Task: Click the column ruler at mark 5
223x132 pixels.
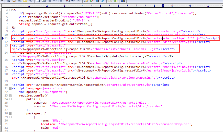Action: [x=101, y=6]
